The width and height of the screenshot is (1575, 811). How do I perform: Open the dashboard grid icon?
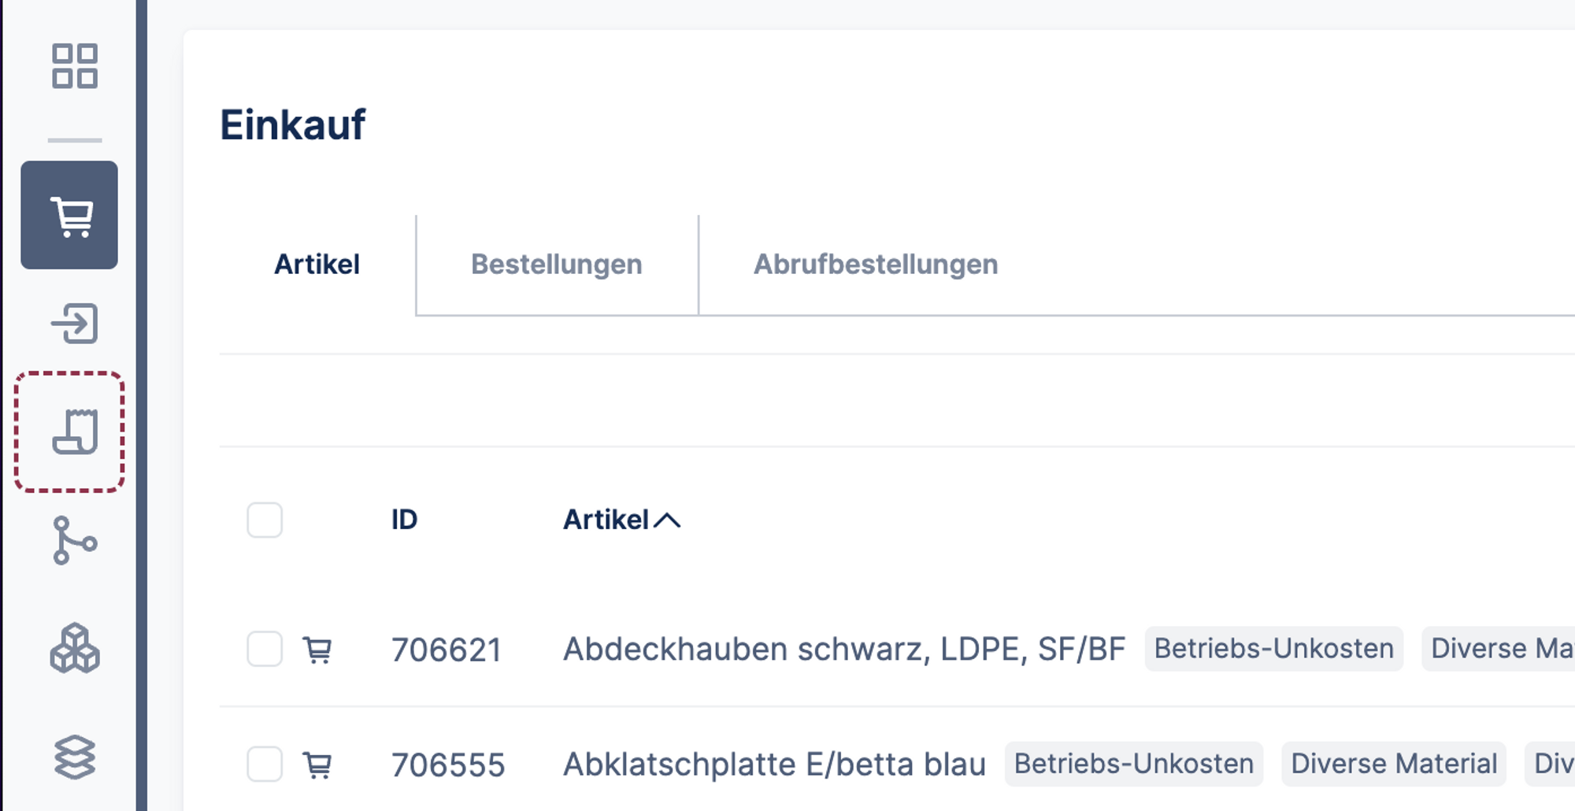click(x=75, y=66)
